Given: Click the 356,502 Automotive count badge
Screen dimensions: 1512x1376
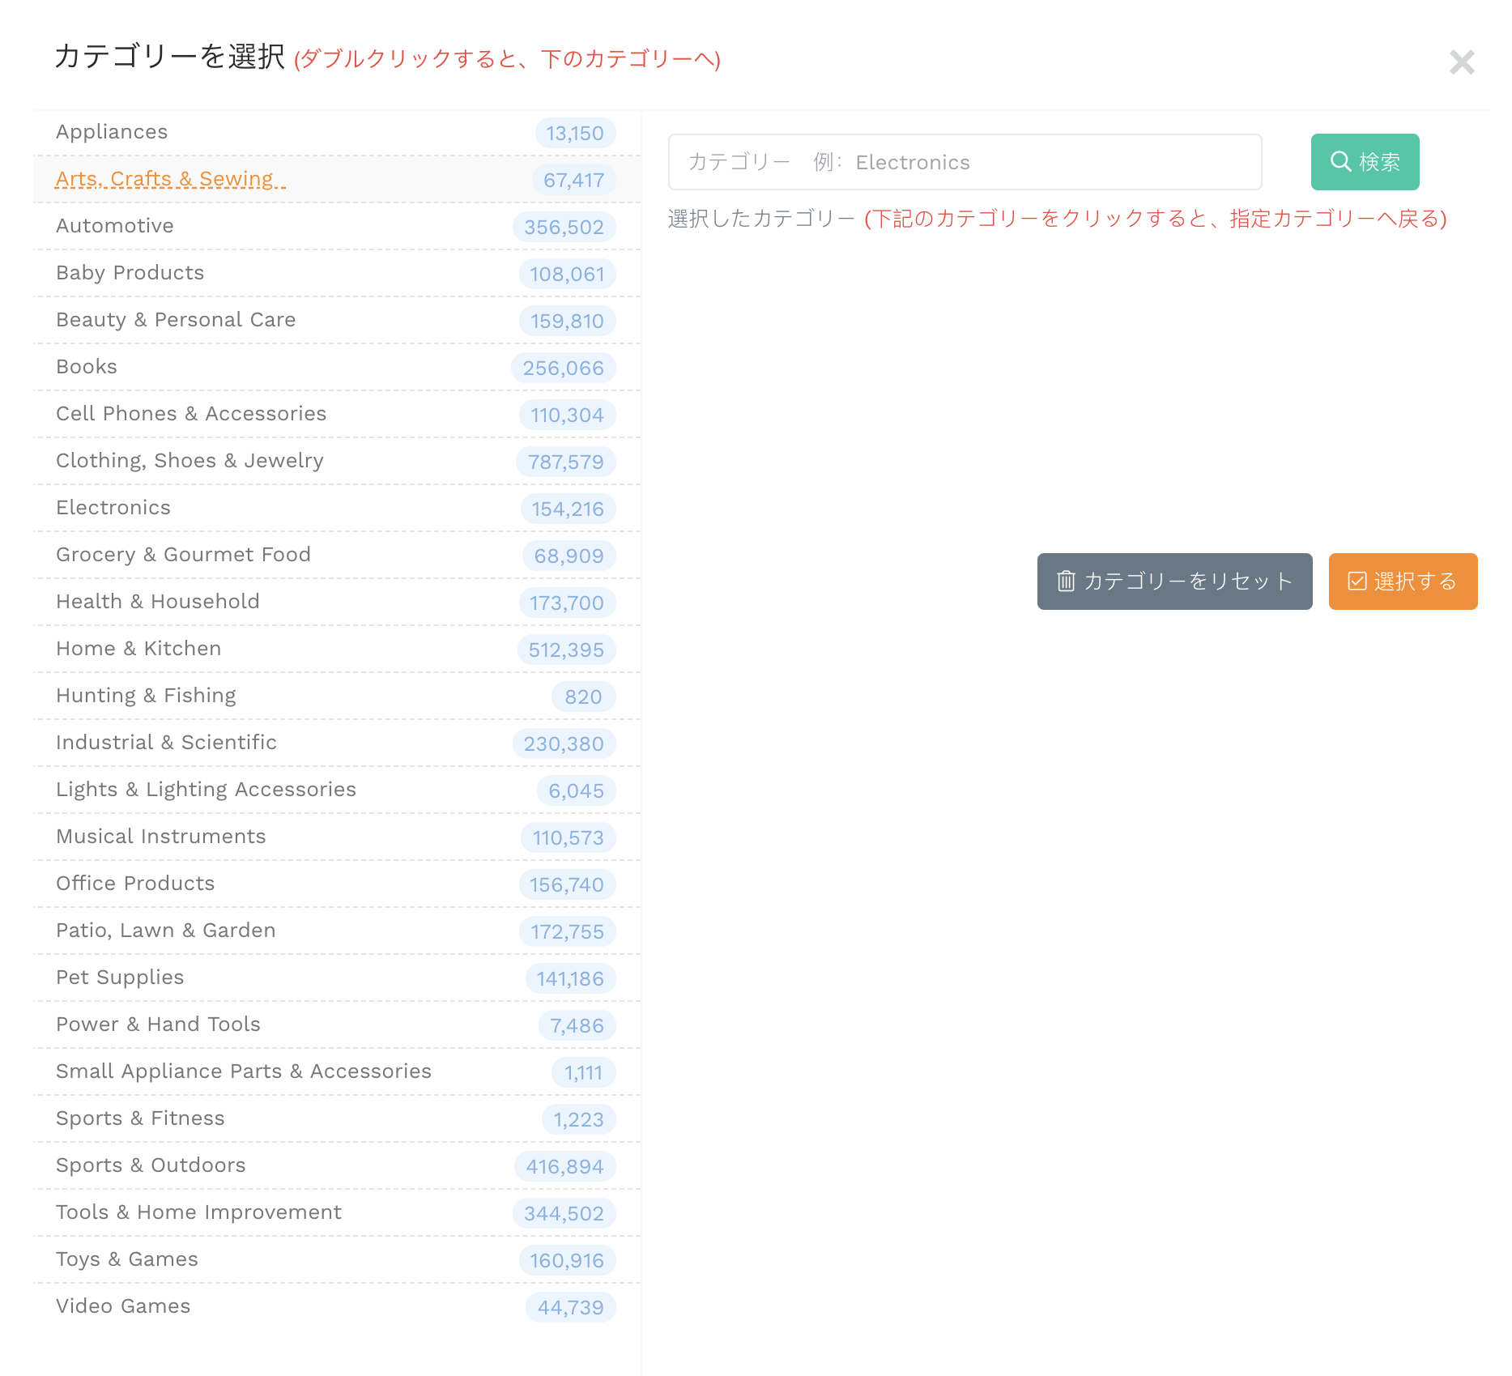Looking at the screenshot, I should point(564,227).
